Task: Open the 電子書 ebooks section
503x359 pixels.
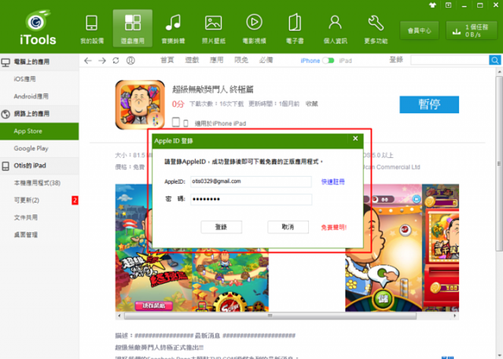Action: (295, 29)
